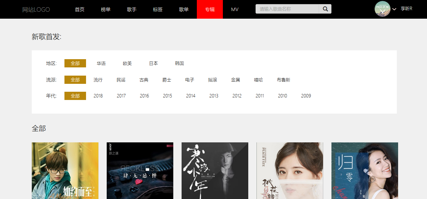
Task: Open the 如约而至 album cover
Action: pos(65,171)
